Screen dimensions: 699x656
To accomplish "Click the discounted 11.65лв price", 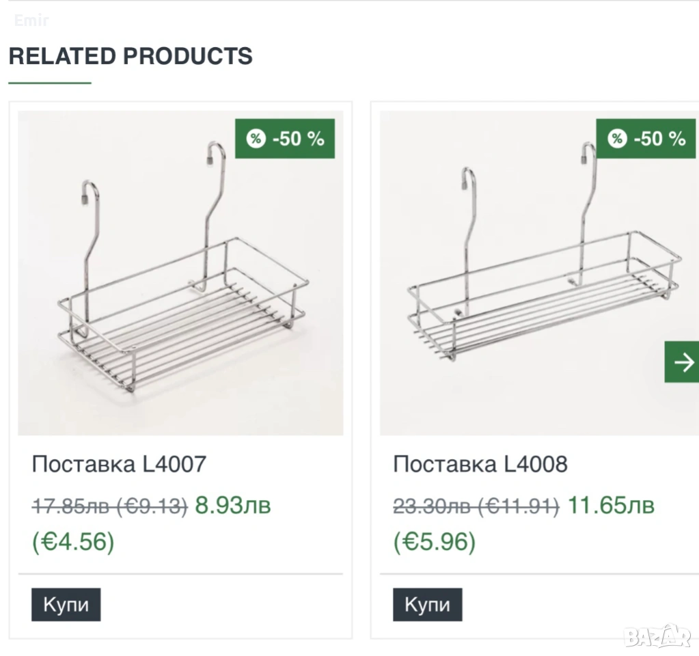I will tap(611, 506).
